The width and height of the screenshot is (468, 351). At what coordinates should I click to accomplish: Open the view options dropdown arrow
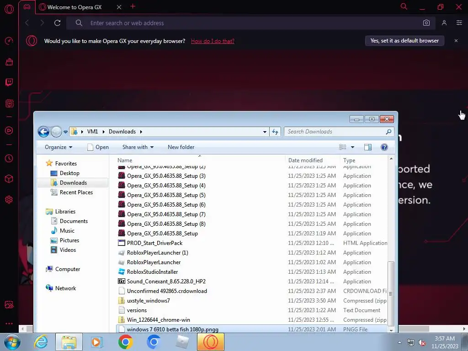tap(352, 147)
